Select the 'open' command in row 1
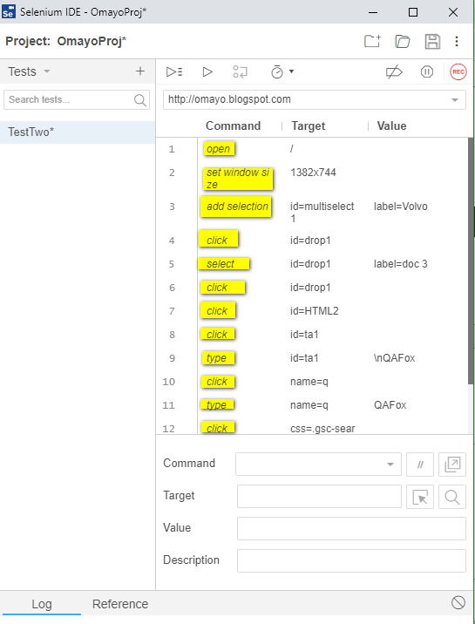Image resolution: width=475 pixels, height=624 pixels. click(x=219, y=149)
